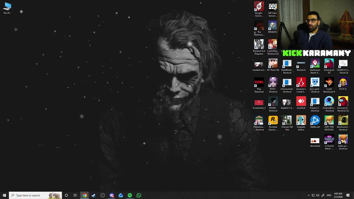Launch Crash Bandicoot 4 shortcut
354x199 pixels.
coord(329,85)
